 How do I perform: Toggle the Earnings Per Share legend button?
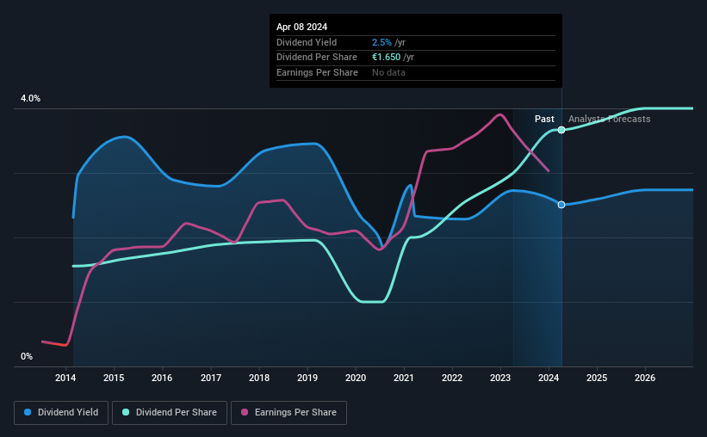pyautogui.click(x=288, y=413)
